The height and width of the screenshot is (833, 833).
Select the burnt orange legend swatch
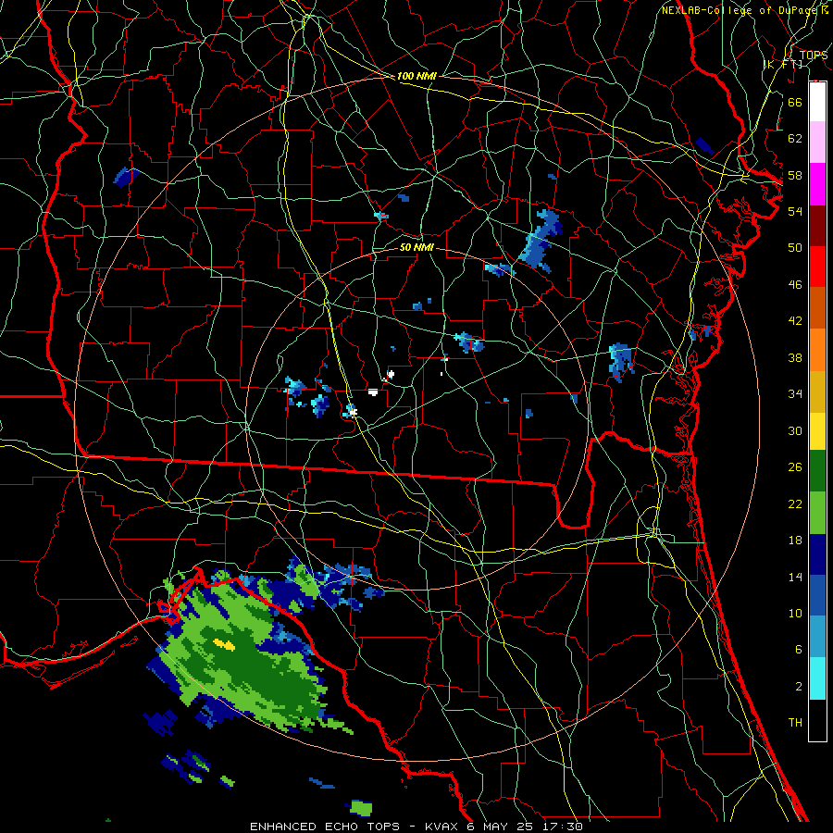tap(817, 308)
